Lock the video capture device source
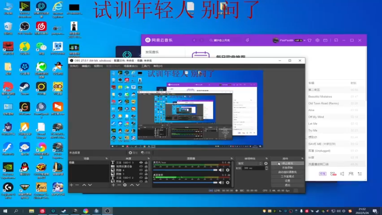 tap(146, 166)
